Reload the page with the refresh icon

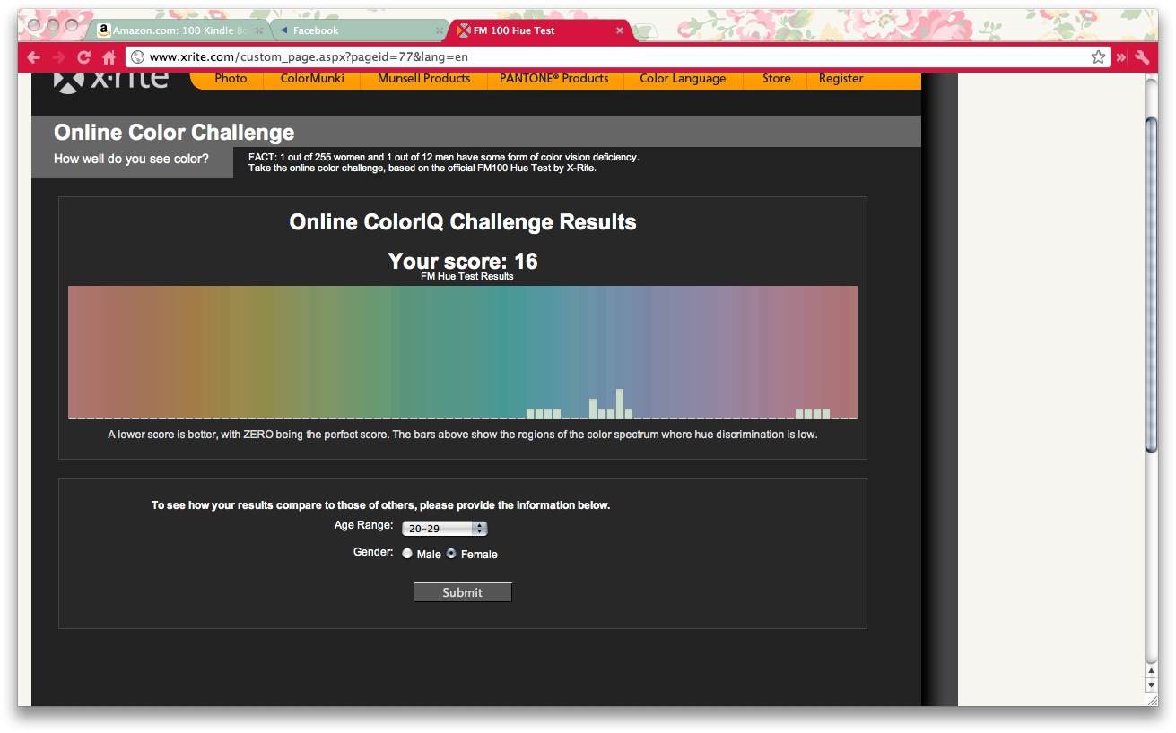[x=84, y=57]
